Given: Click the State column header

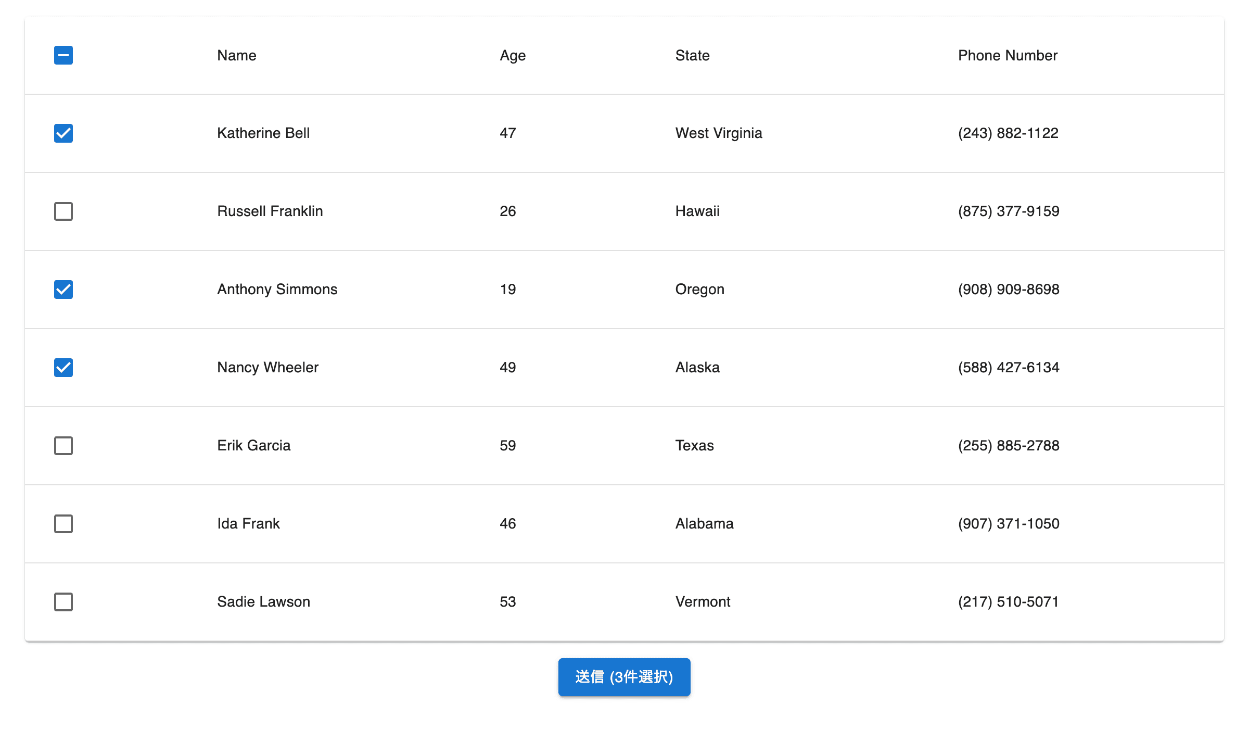Looking at the screenshot, I should (692, 55).
